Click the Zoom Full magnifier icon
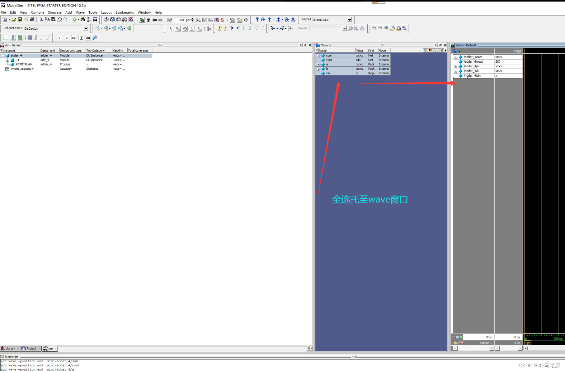This screenshot has width=565, height=371. pos(386,28)
